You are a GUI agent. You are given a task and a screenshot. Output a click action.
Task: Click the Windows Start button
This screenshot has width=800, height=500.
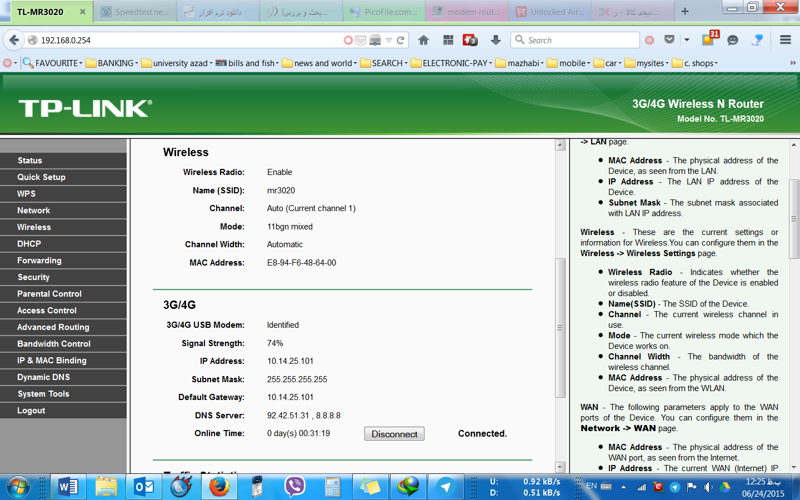pyautogui.click(x=18, y=487)
